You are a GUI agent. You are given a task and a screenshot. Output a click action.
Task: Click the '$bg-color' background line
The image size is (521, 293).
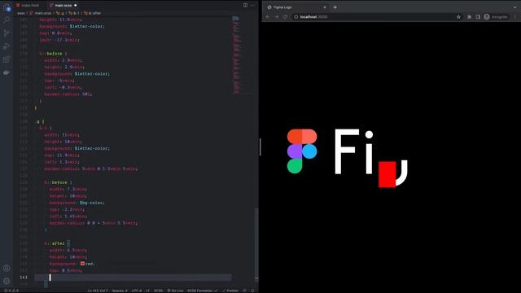pyautogui.click(x=77, y=203)
